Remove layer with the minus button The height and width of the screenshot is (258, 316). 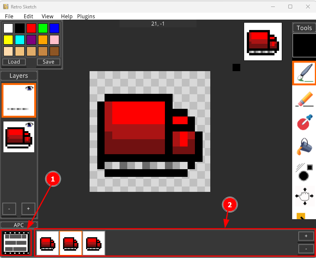(x=9, y=209)
